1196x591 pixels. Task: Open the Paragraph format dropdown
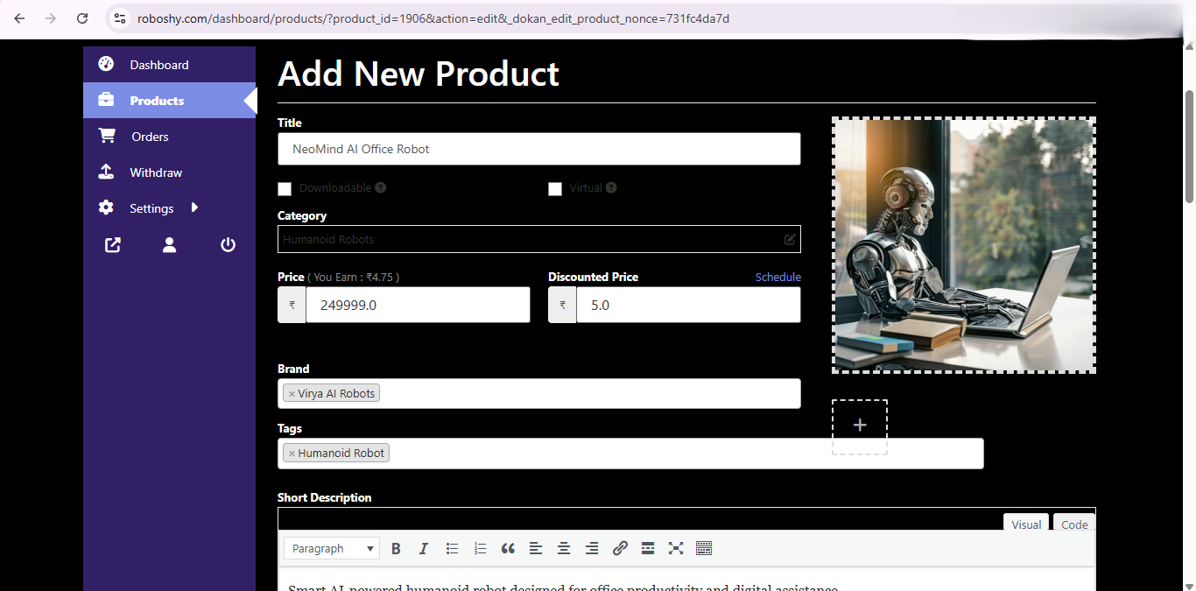(x=332, y=548)
